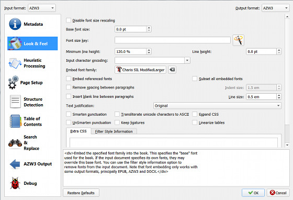Open the Text justification dropdown
The width and height of the screenshot is (293, 200).
[x=217, y=106]
